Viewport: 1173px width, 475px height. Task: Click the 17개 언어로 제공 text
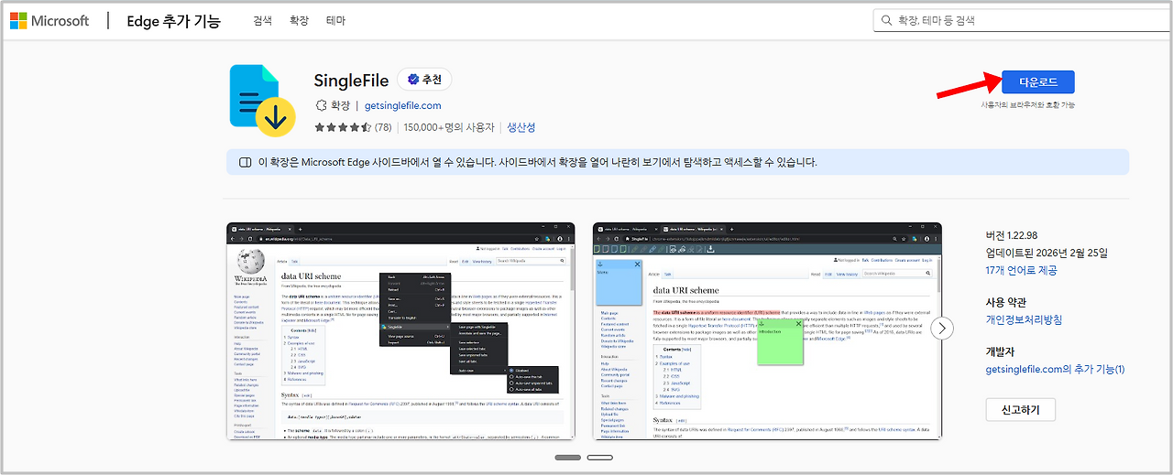click(x=1021, y=270)
